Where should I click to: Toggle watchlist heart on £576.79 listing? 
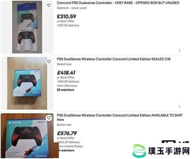click(x=49, y=118)
